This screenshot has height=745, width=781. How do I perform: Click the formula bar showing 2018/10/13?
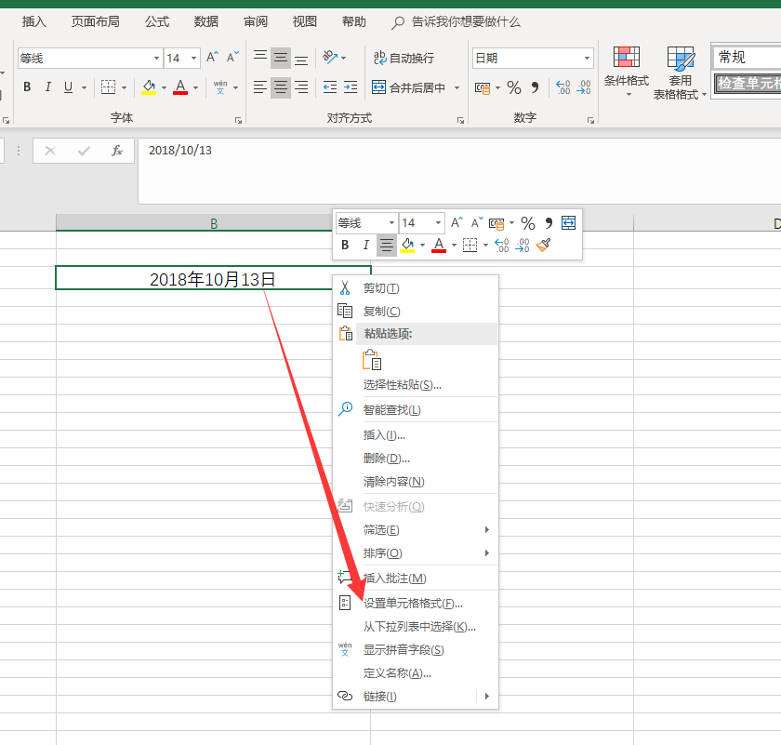(x=459, y=170)
